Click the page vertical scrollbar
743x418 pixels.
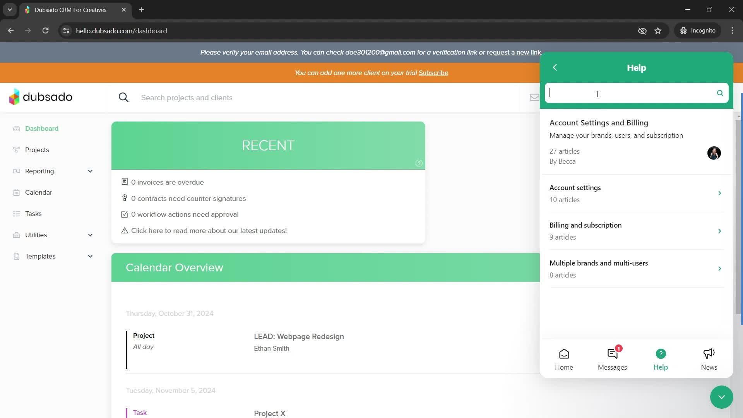pos(738,217)
